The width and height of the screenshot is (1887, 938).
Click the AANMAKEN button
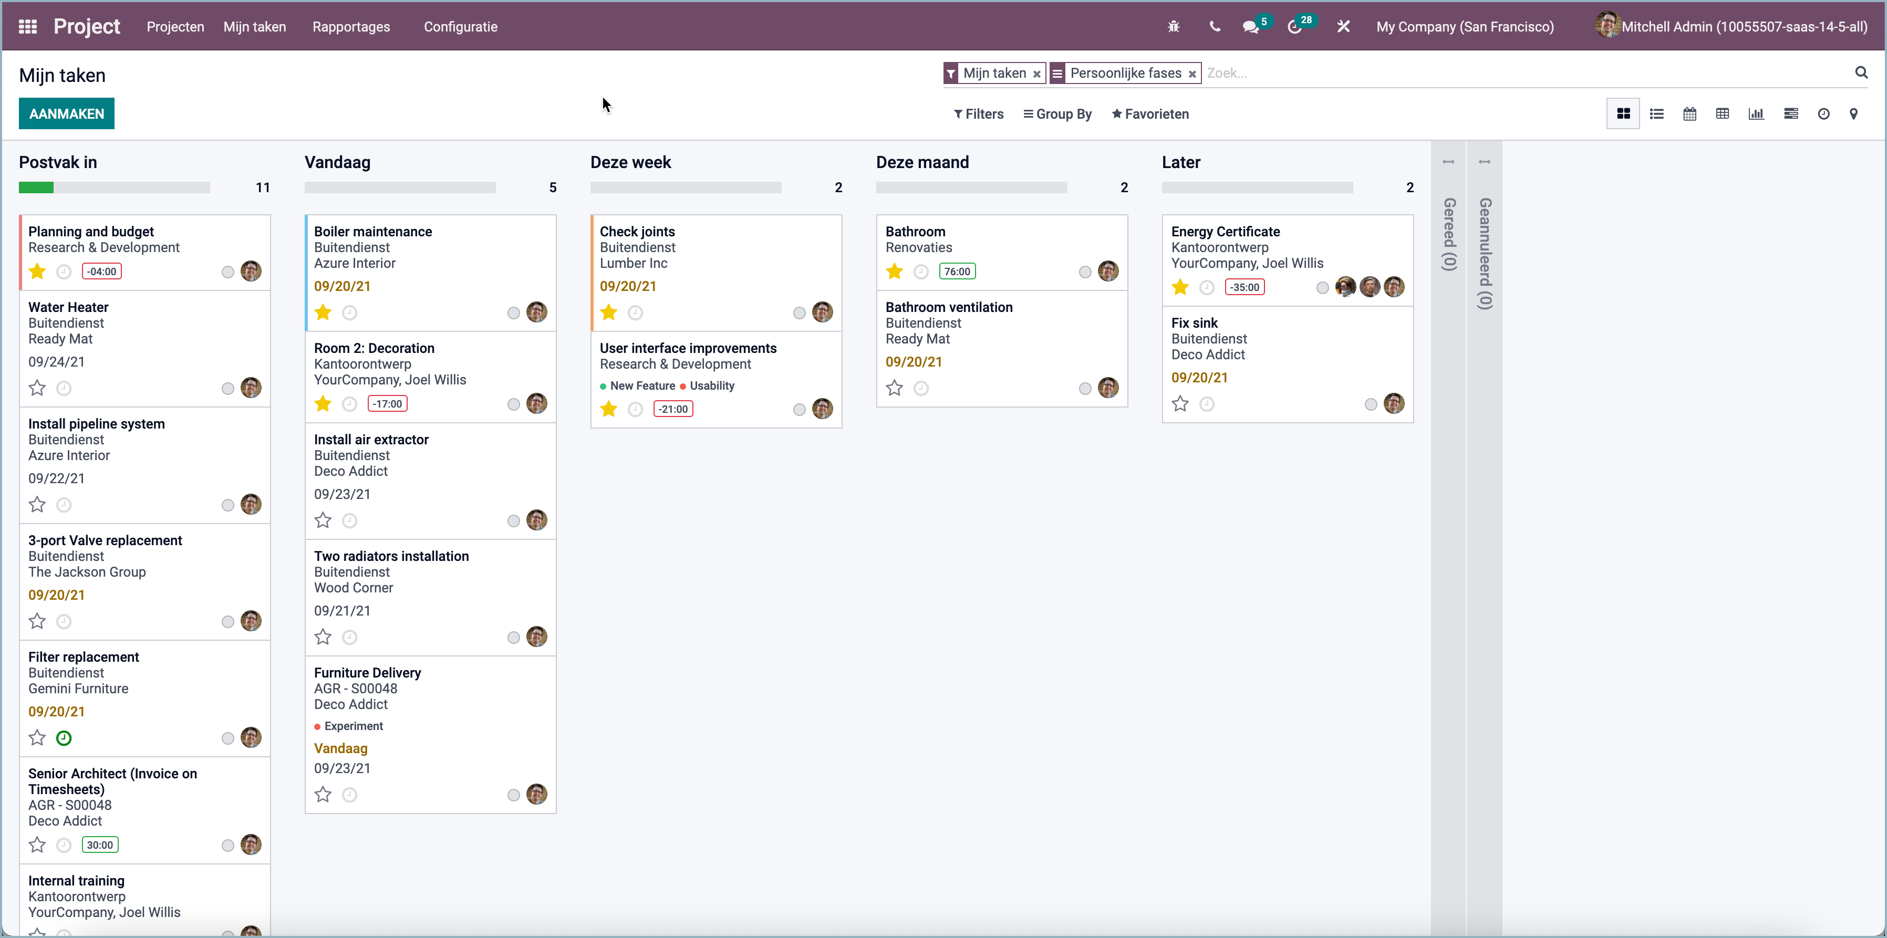pyautogui.click(x=66, y=113)
